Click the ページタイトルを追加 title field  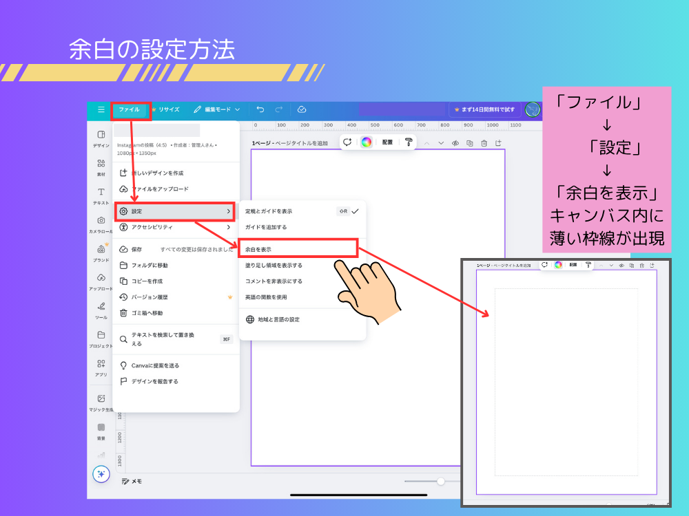[x=302, y=144]
